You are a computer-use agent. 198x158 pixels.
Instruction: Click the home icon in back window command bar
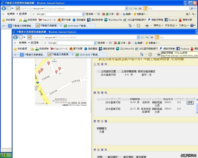point(130,26)
